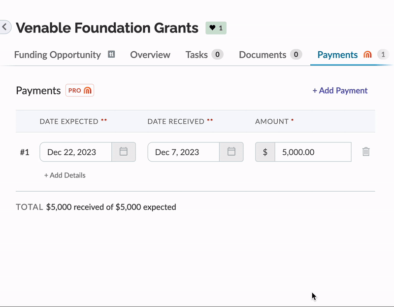Open the Funding Opportunity tab
This screenshot has height=307, width=394.
tap(58, 55)
